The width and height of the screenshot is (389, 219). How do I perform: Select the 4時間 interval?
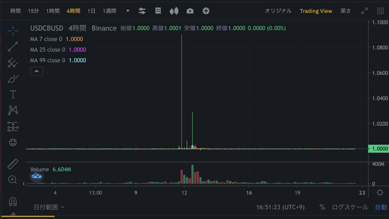tap(73, 11)
